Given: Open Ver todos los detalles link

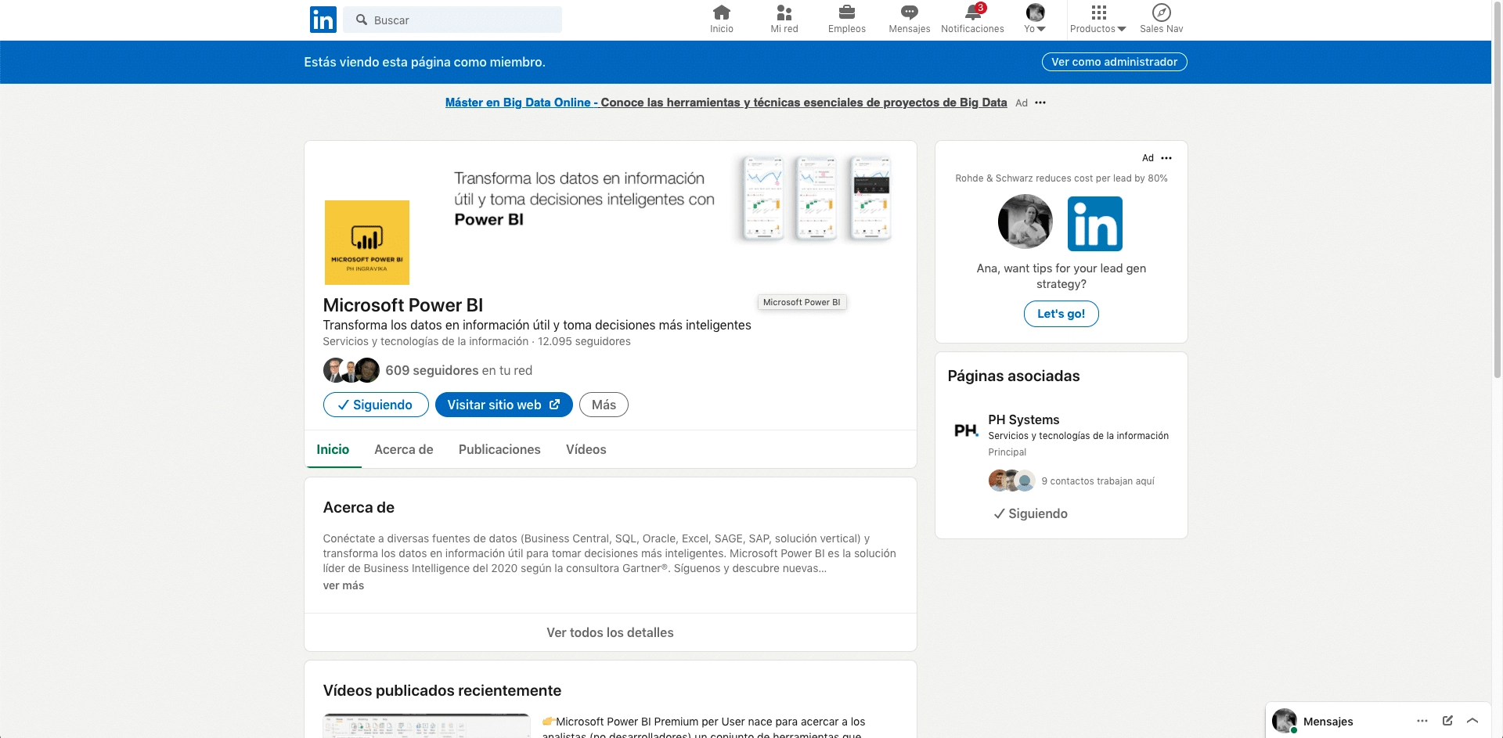Looking at the screenshot, I should tap(610, 632).
